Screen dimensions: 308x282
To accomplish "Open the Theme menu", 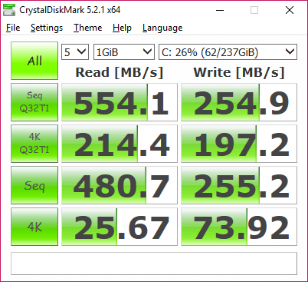I will tap(88, 28).
